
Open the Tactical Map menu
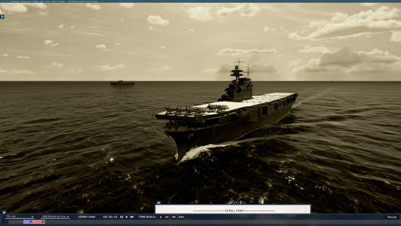click(x=15, y=2)
